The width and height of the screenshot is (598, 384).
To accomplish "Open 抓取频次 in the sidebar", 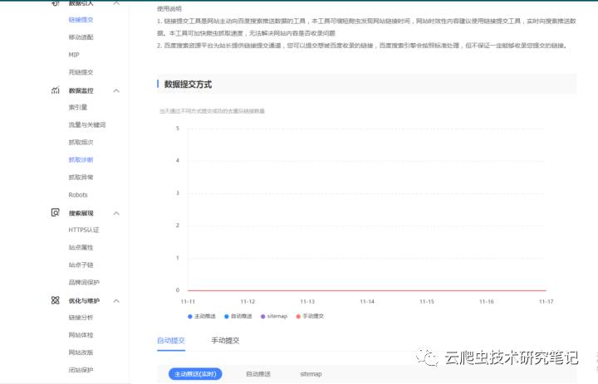I will 81,143.
